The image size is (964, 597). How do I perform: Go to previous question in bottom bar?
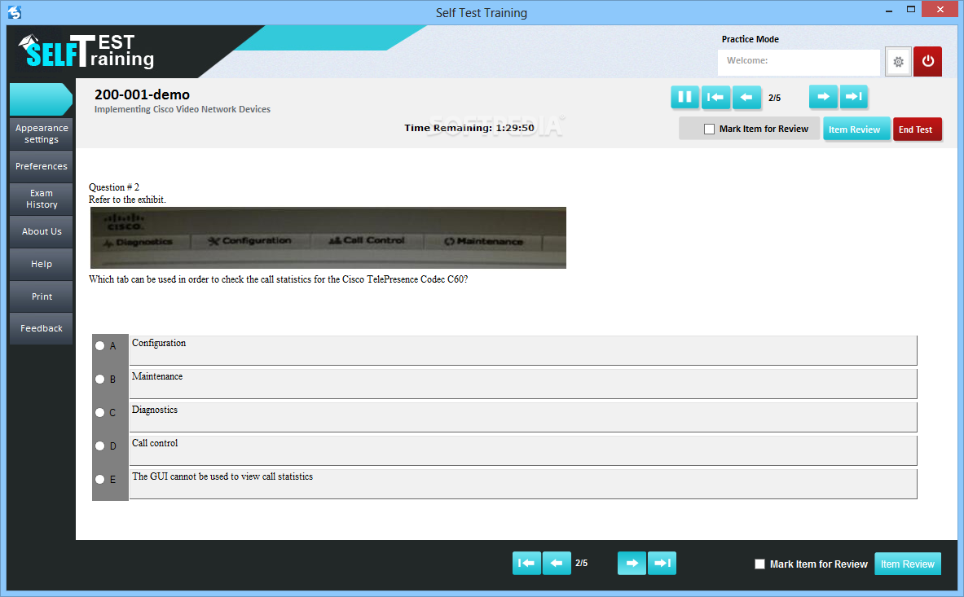[557, 563]
